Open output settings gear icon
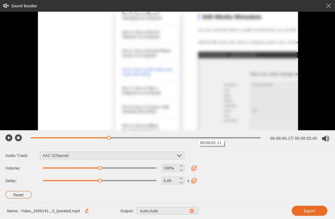 (192, 211)
